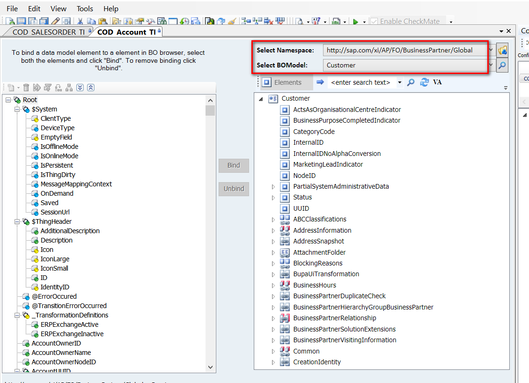
Task: Open the View menu
Action: point(59,9)
